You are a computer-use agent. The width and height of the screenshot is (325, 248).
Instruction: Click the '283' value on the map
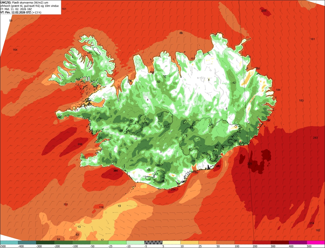point(315,138)
